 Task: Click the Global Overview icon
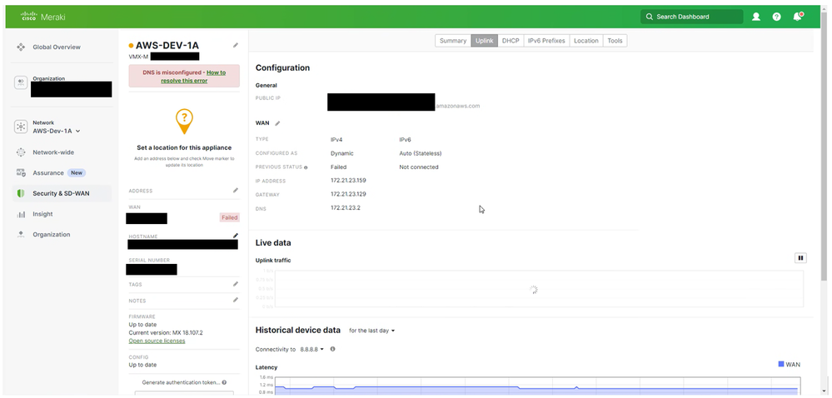(x=21, y=47)
